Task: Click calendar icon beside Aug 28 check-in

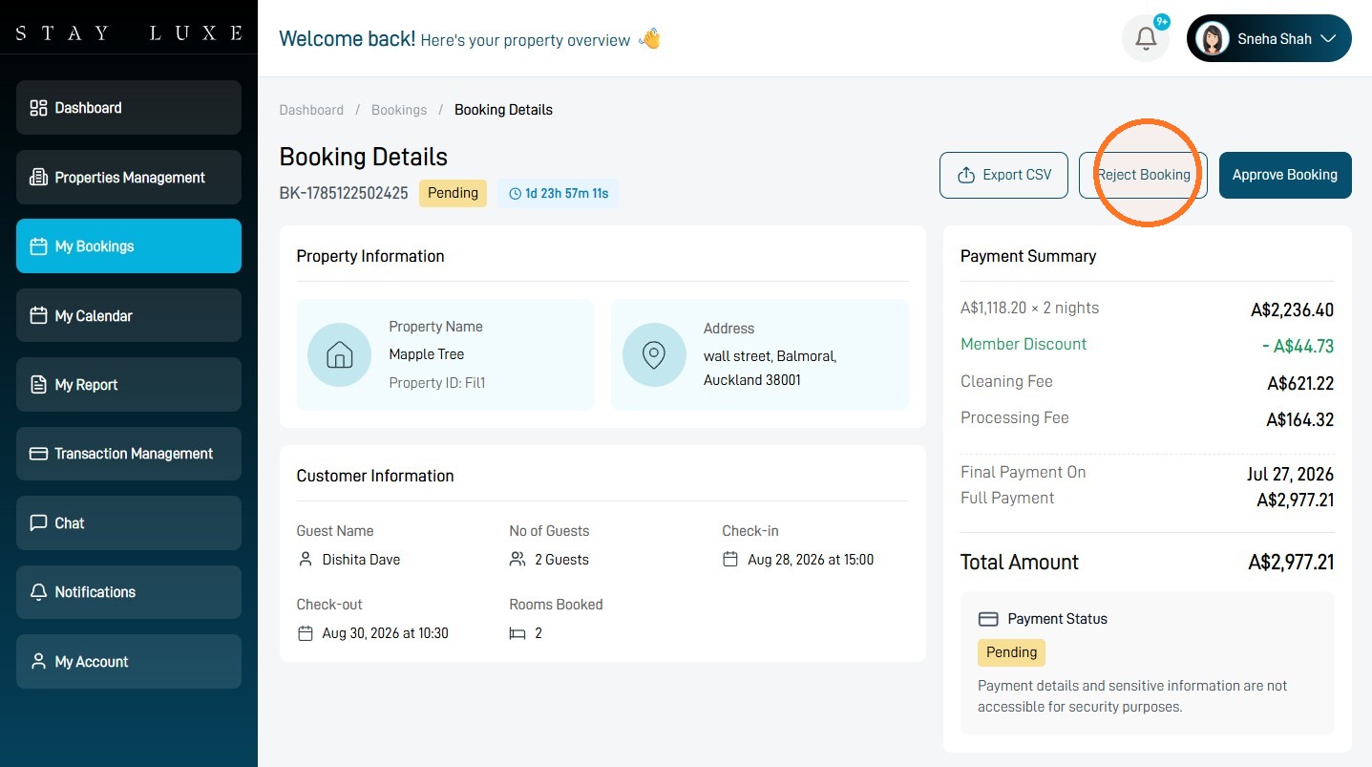Action: 730,559
